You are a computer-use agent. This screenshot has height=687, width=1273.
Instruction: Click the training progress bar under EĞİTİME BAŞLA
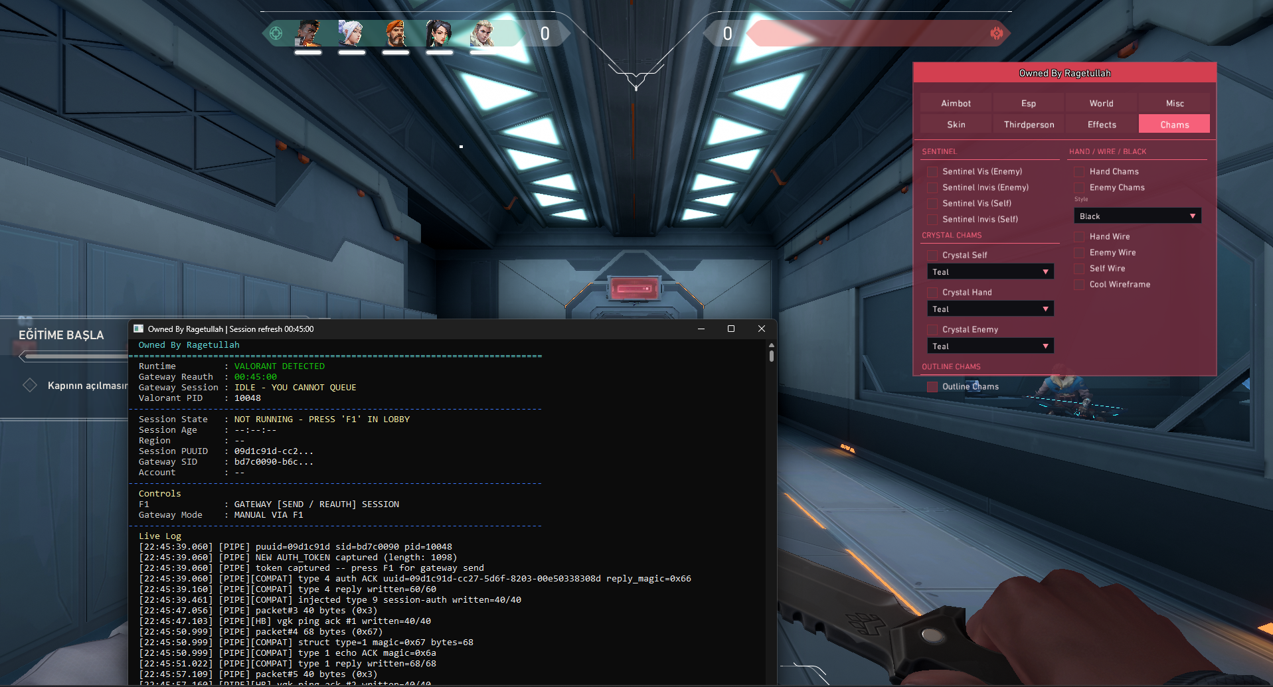tap(74, 356)
